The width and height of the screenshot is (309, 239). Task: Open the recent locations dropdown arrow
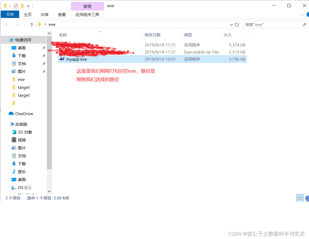pyautogui.click(x=25, y=25)
